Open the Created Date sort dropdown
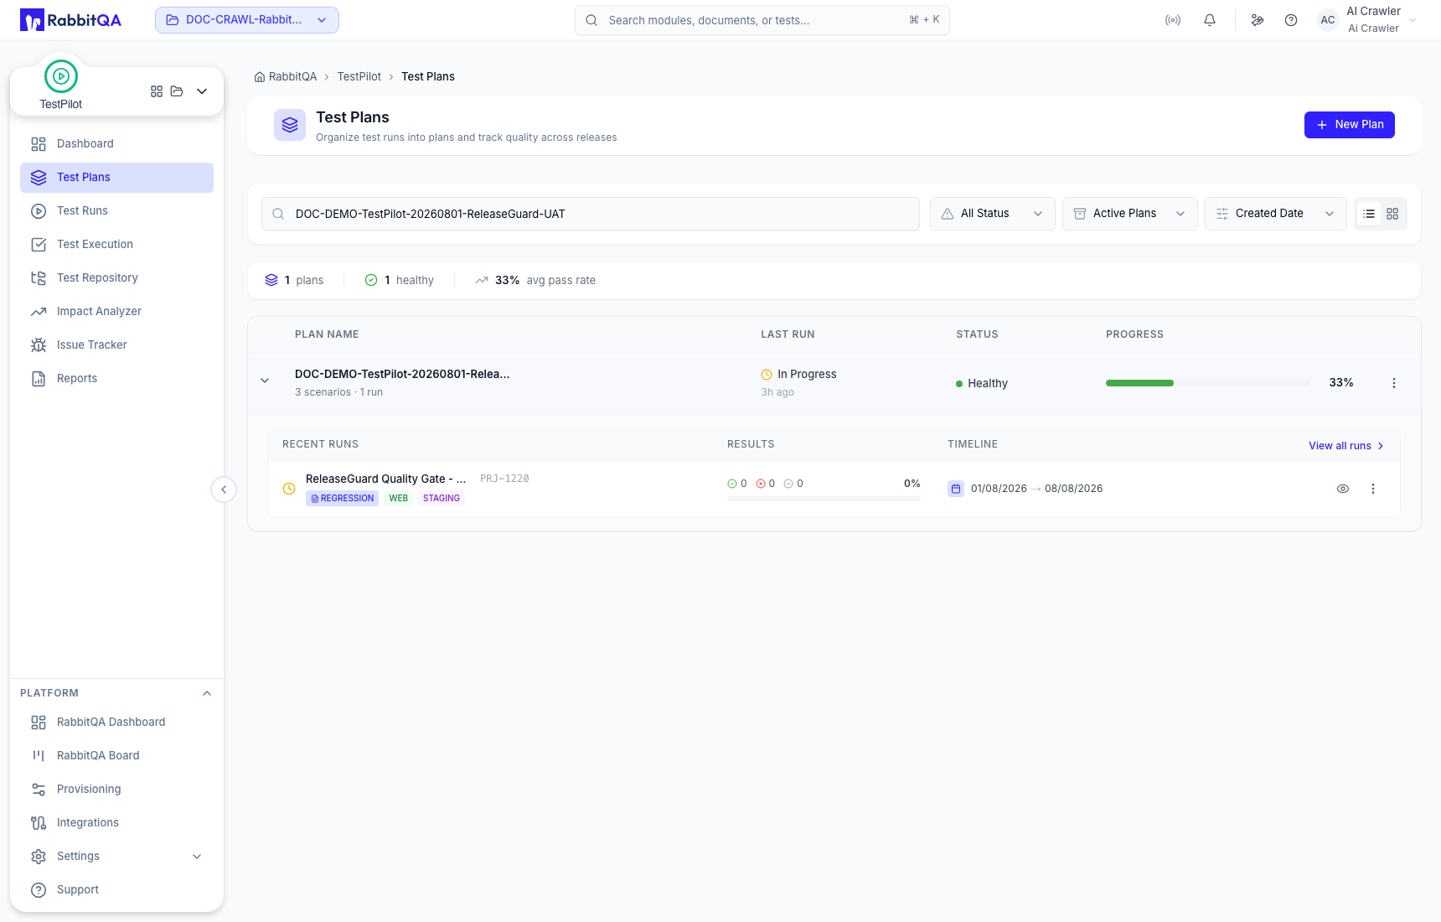 point(1276,214)
